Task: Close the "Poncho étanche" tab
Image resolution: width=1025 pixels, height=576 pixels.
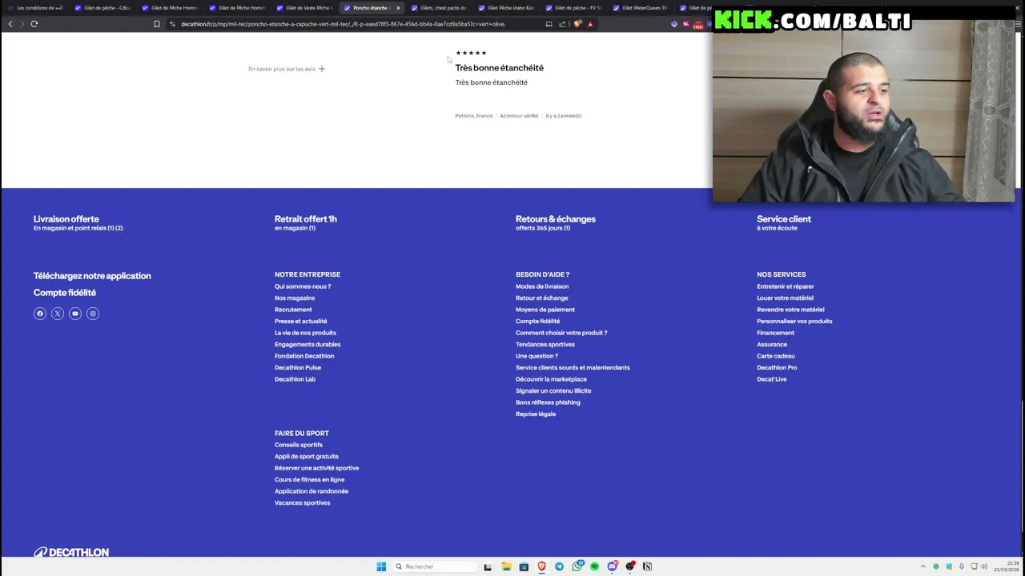Action: tap(398, 8)
